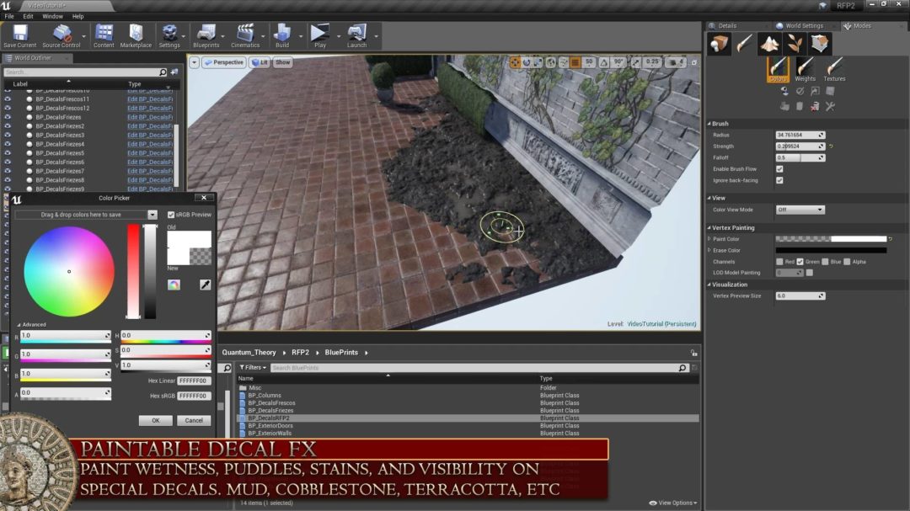The height and width of the screenshot is (511, 910).
Task: Open Color View Mode dropdown
Action: [x=800, y=210]
